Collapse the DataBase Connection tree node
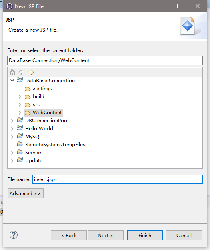 [x=12, y=81]
